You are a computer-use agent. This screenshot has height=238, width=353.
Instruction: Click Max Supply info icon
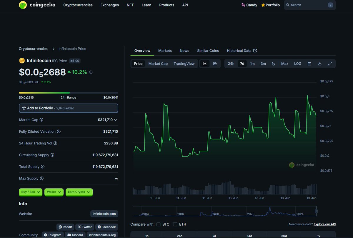pos(41,179)
